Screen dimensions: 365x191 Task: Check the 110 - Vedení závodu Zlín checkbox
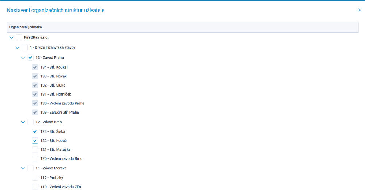coord(35,187)
